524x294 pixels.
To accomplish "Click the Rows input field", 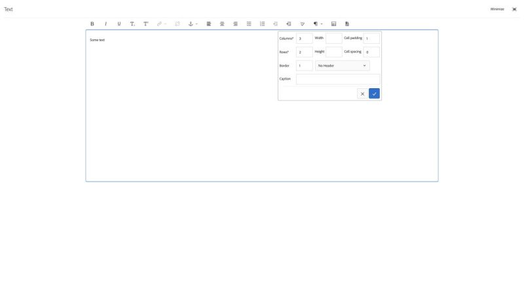I will (x=304, y=52).
